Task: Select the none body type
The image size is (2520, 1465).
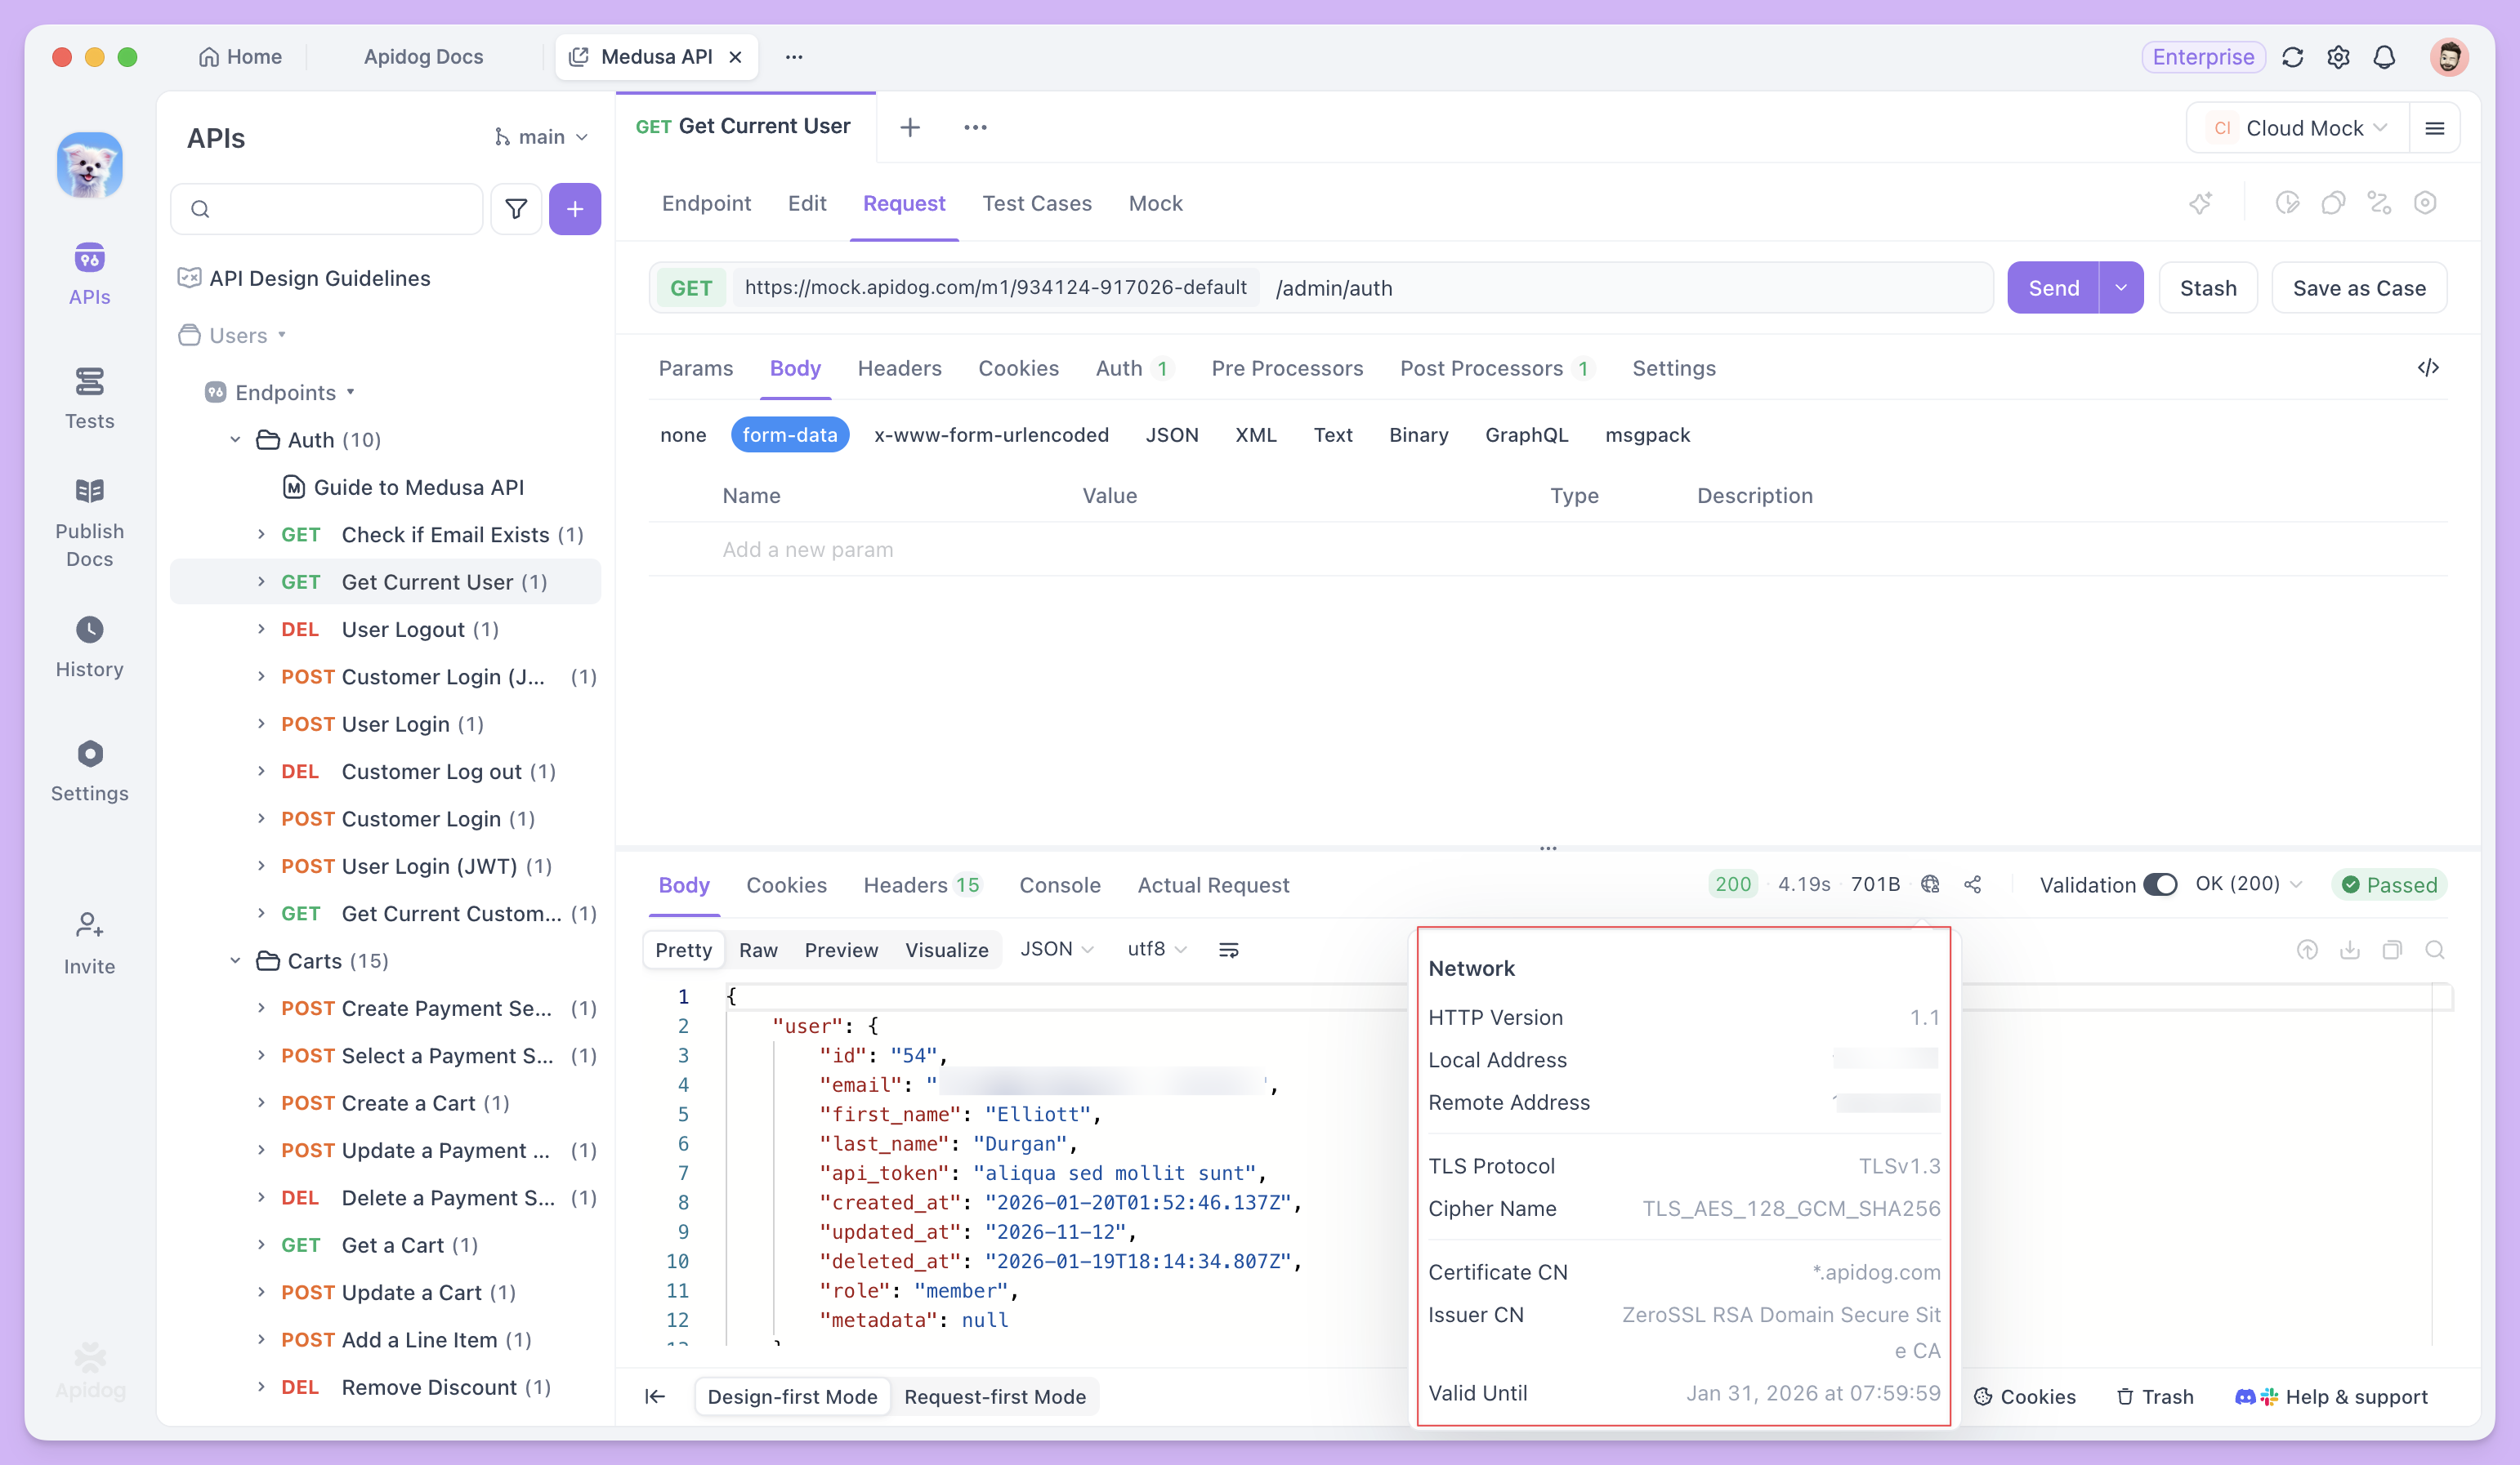Action: (683, 434)
